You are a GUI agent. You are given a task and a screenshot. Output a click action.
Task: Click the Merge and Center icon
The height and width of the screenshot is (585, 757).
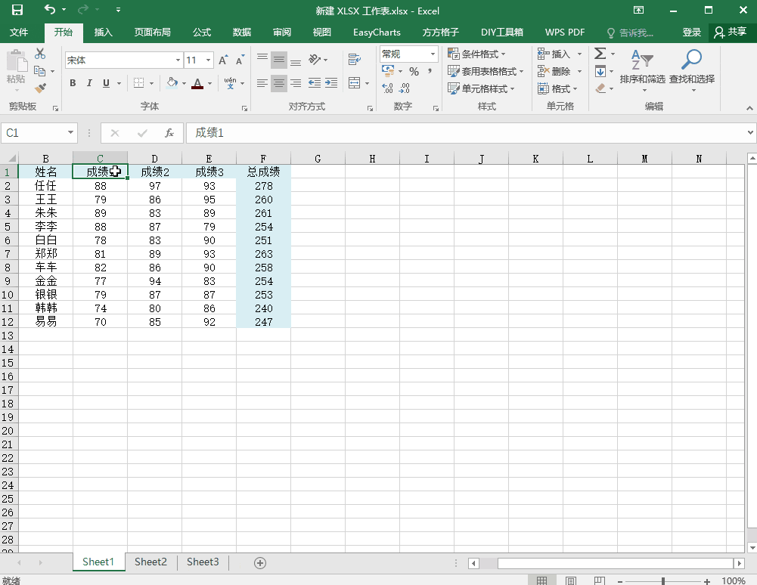pyautogui.click(x=355, y=83)
